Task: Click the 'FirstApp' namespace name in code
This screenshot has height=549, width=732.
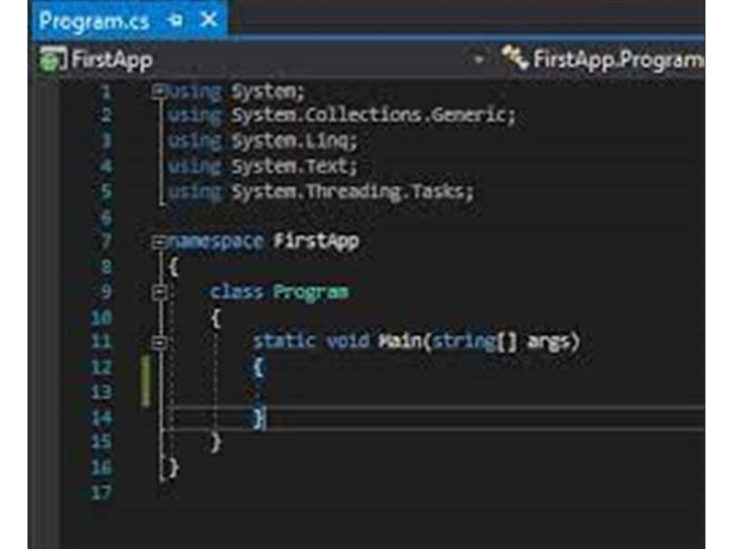Action: coord(316,242)
